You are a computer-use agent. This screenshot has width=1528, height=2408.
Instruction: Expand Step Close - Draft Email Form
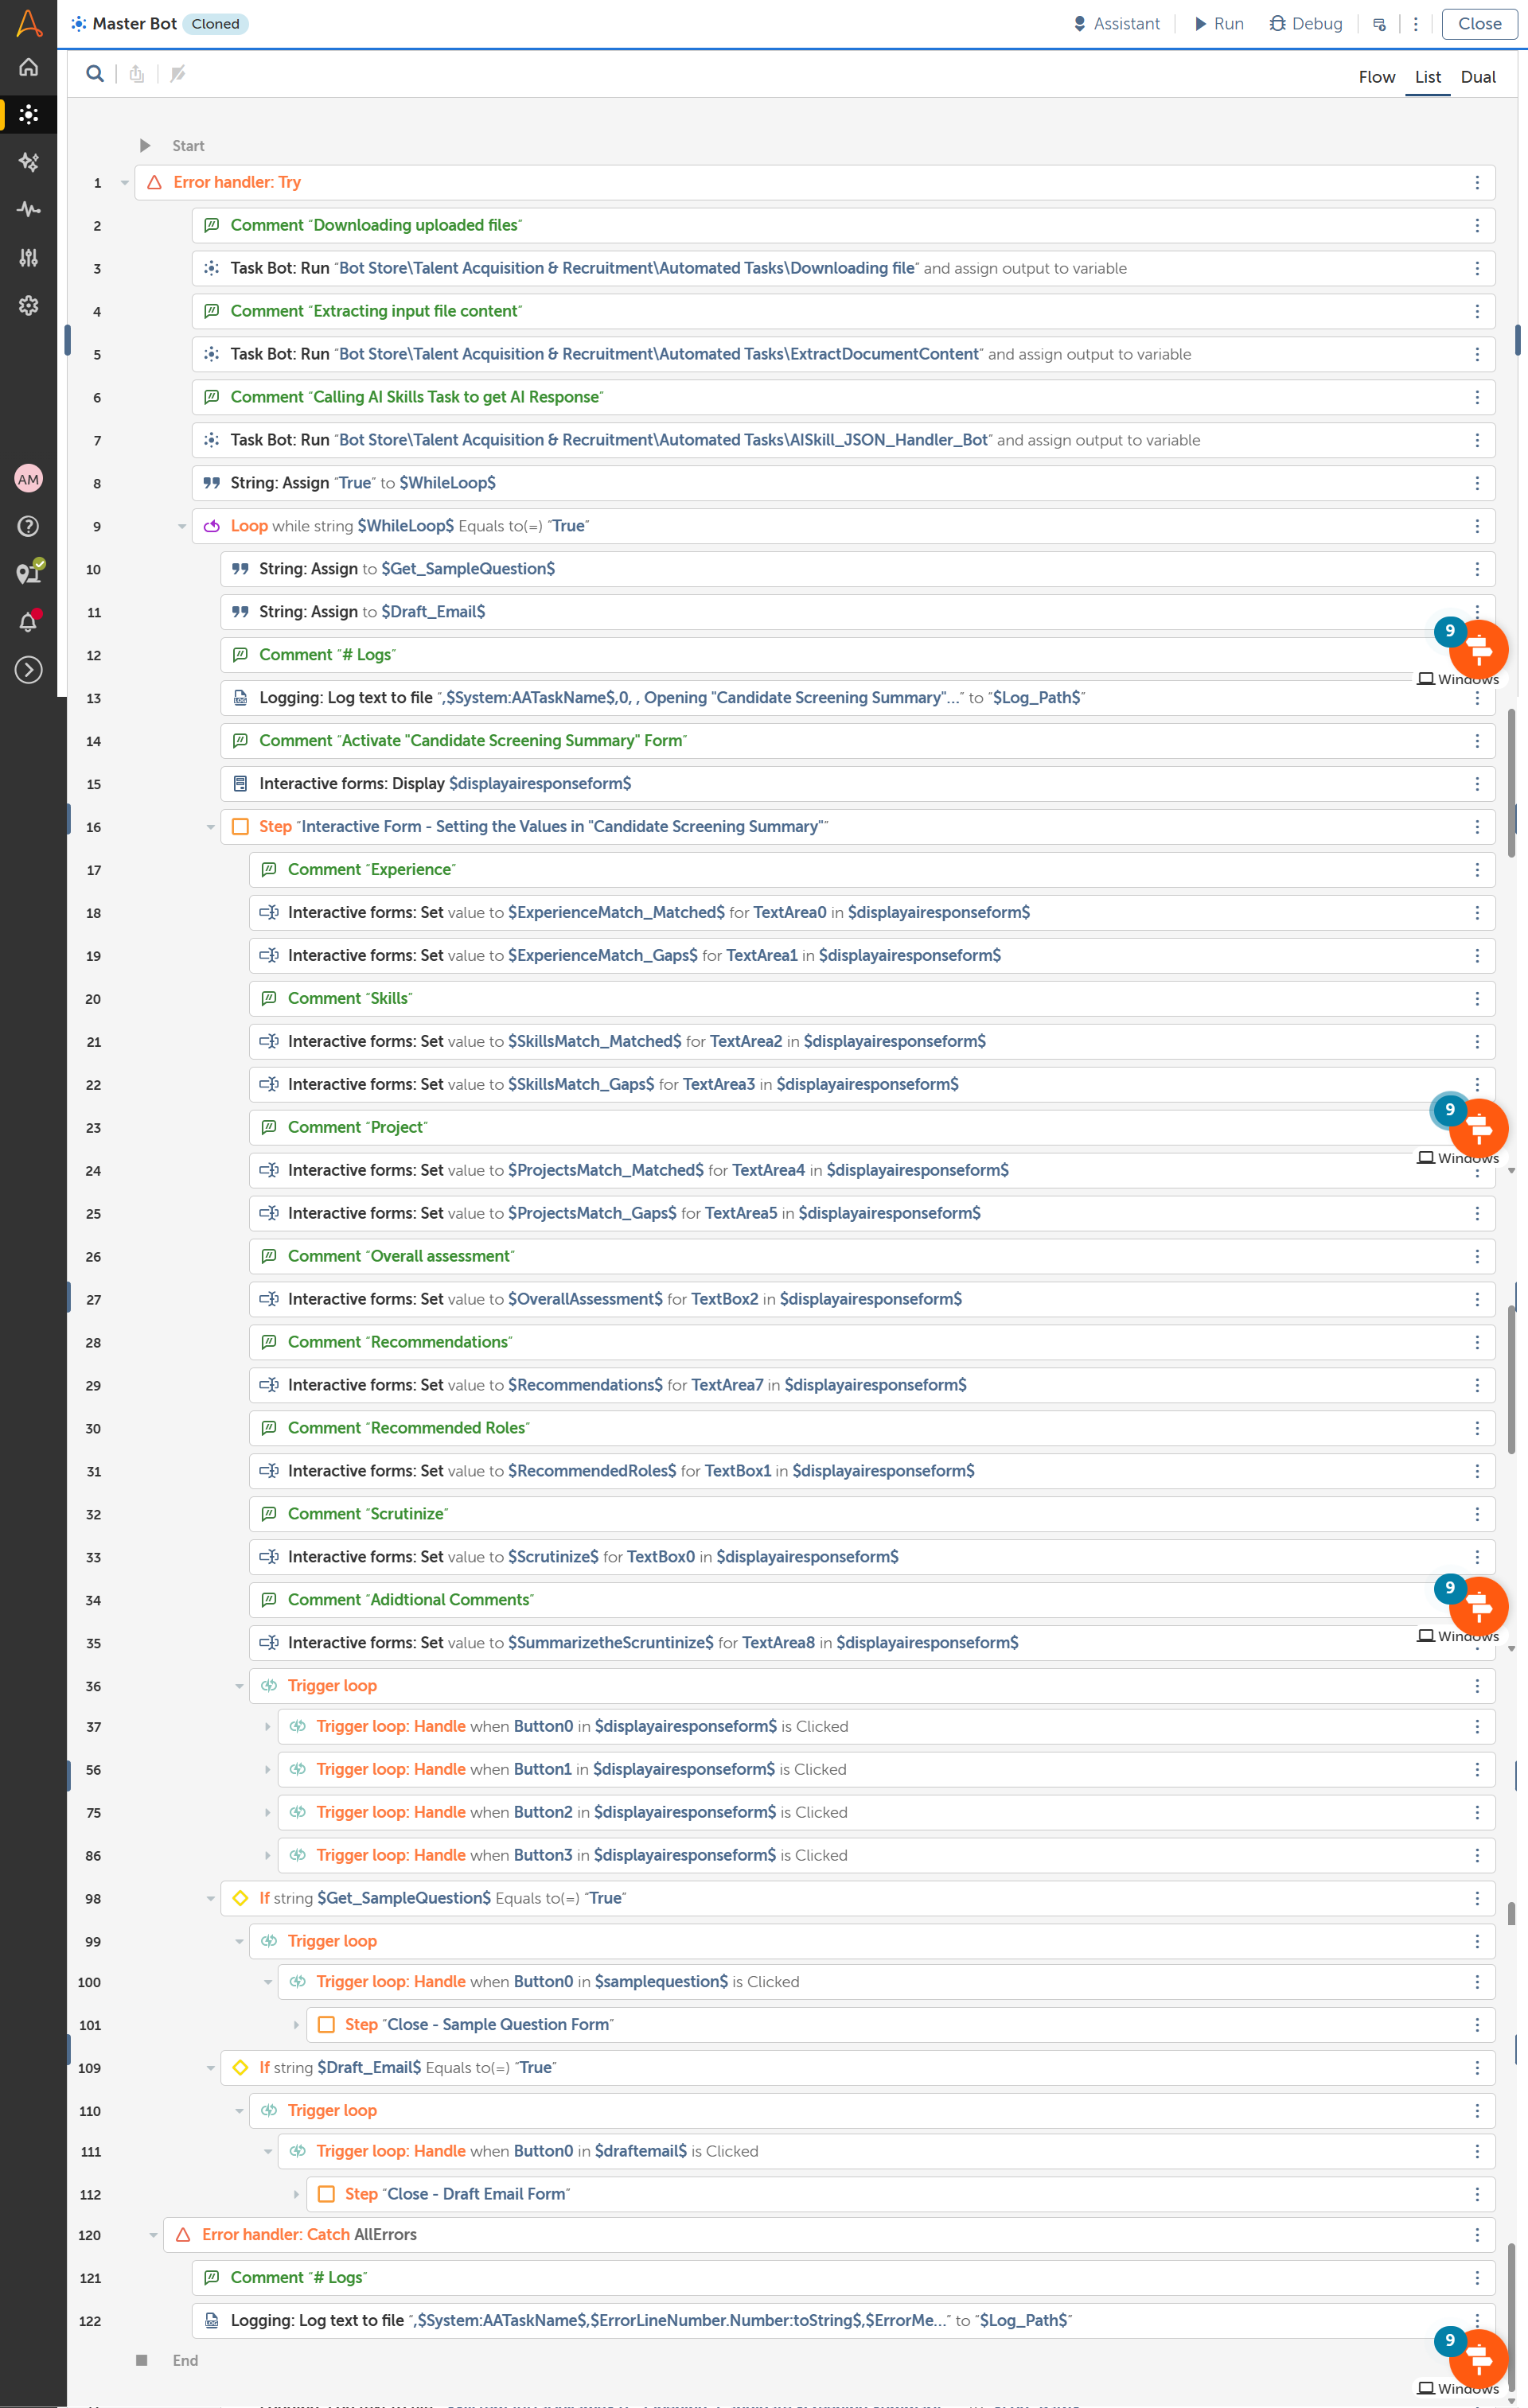296,2194
